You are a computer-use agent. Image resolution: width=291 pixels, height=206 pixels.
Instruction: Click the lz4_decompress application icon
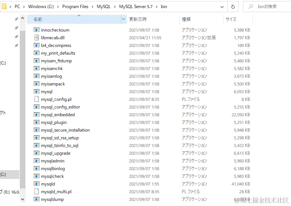(37, 45)
